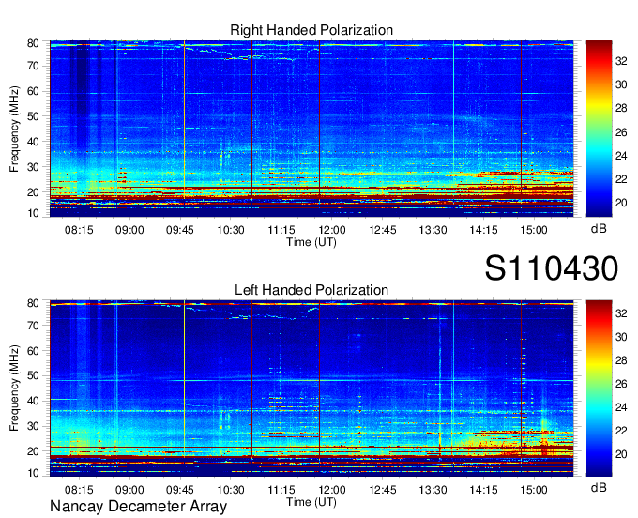Screen dimensions: 638x518
Task: Click the 'Nancay Decameter Array' caption
Action: tap(138, 507)
